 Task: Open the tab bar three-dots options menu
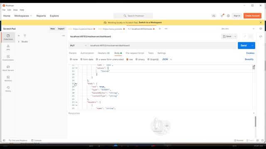click(166, 29)
